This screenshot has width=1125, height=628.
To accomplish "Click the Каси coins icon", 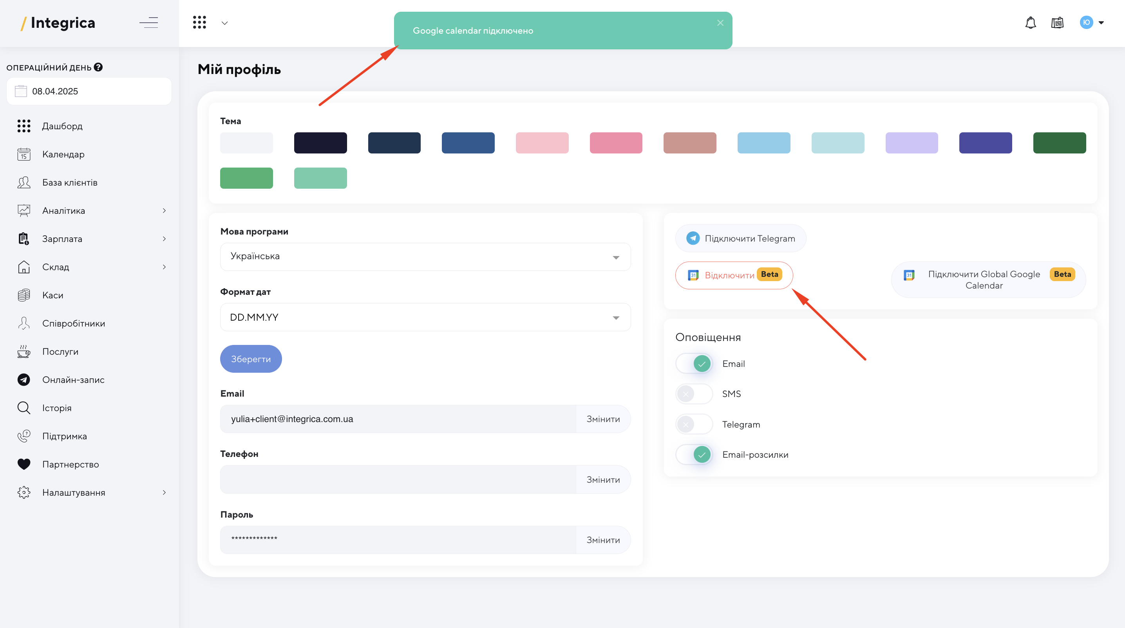I will tap(24, 296).
